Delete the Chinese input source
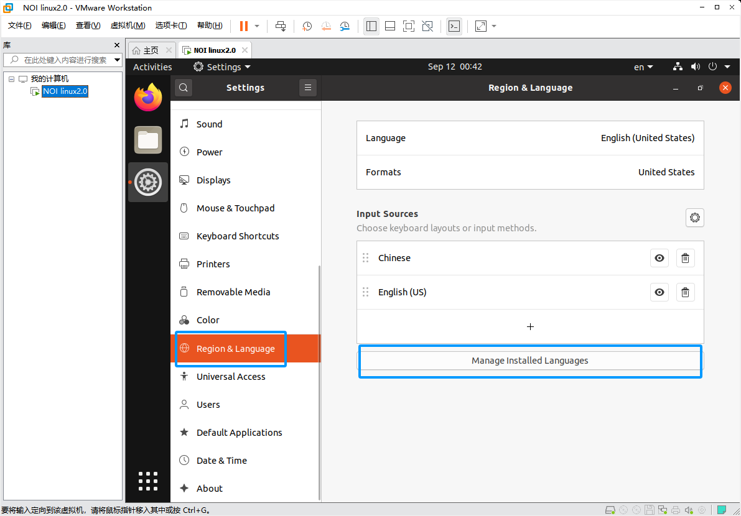 tap(685, 258)
